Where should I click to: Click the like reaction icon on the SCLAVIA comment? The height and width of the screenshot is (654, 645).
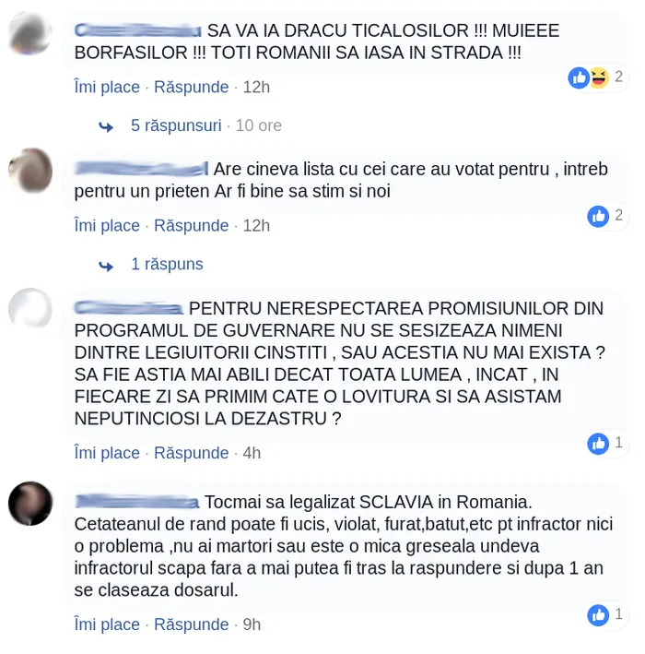[x=598, y=615]
